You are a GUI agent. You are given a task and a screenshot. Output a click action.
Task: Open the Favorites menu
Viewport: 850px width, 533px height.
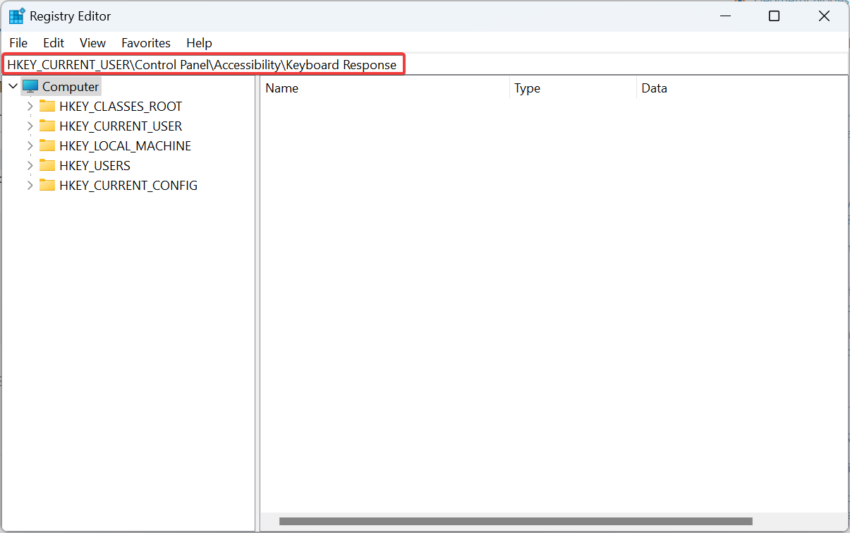point(146,43)
